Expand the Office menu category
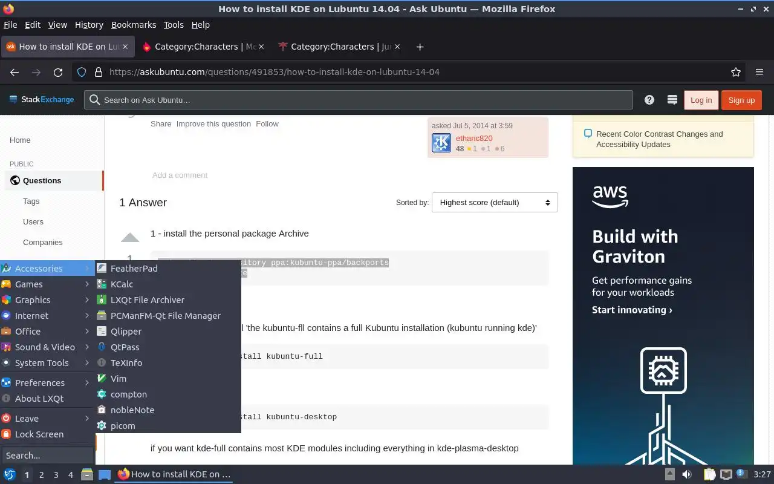The image size is (774, 484). (x=47, y=332)
